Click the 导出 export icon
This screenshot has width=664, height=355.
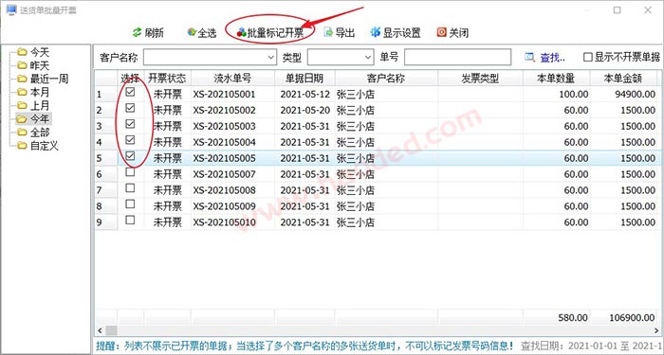point(328,32)
